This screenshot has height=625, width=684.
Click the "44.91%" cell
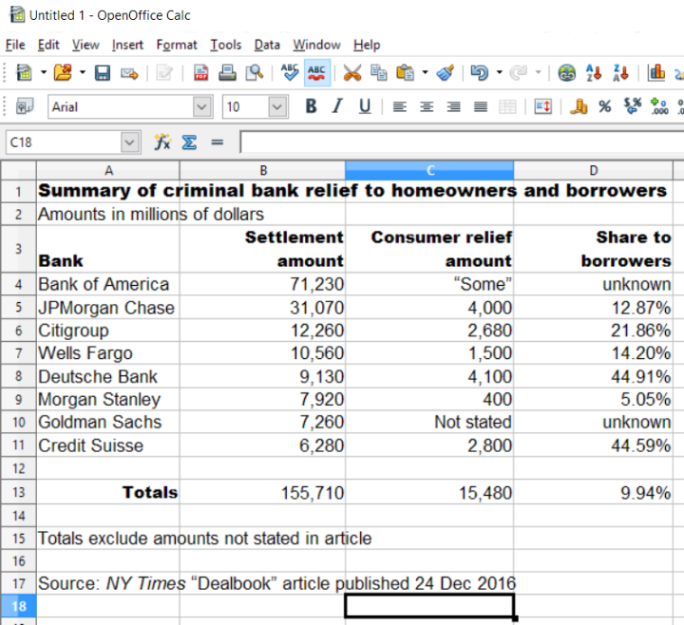[593, 376]
